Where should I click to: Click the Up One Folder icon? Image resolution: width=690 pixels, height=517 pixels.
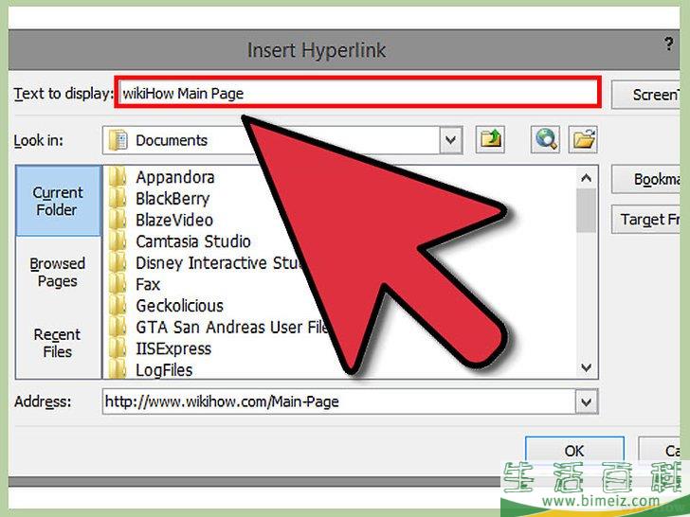click(490, 140)
